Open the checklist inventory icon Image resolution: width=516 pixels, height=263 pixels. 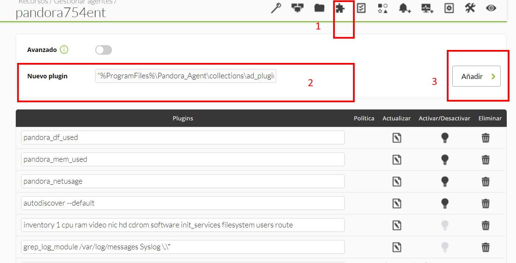click(361, 8)
